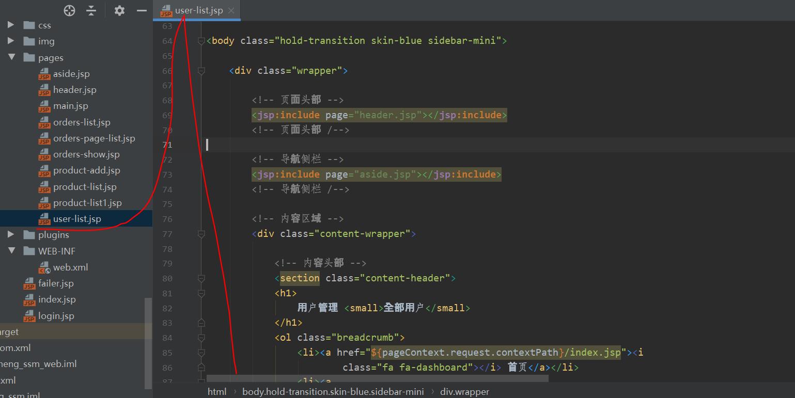Screen dimensions: 795x398
Task: Place cursor on line number 71
Action: tap(167, 145)
